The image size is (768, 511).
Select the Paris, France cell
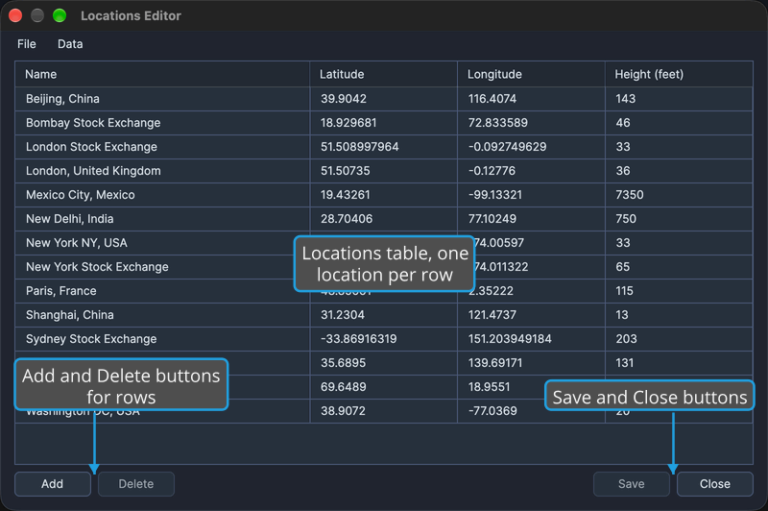[162, 291]
